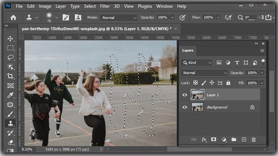Screen dimensions: 278x156
Task: Select the Rectangular Marquee tool
Action: pyautogui.click(x=10, y=48)
